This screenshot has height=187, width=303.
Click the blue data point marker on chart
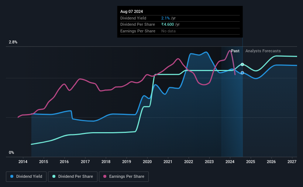pyautogui.click(x=242, y=73)
